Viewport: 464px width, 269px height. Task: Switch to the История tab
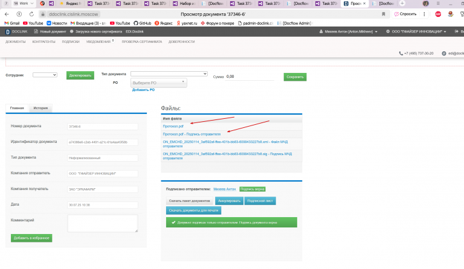(x=40, y=108)
